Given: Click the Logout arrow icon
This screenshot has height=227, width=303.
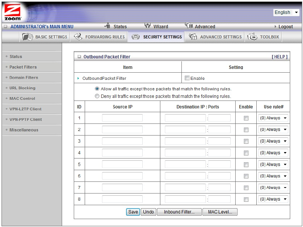Looking at the screenshot, I should pos(276,27).
